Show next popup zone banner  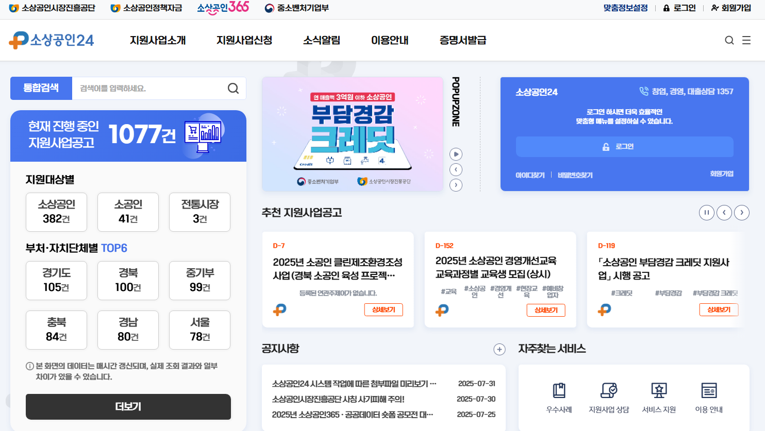456,185
